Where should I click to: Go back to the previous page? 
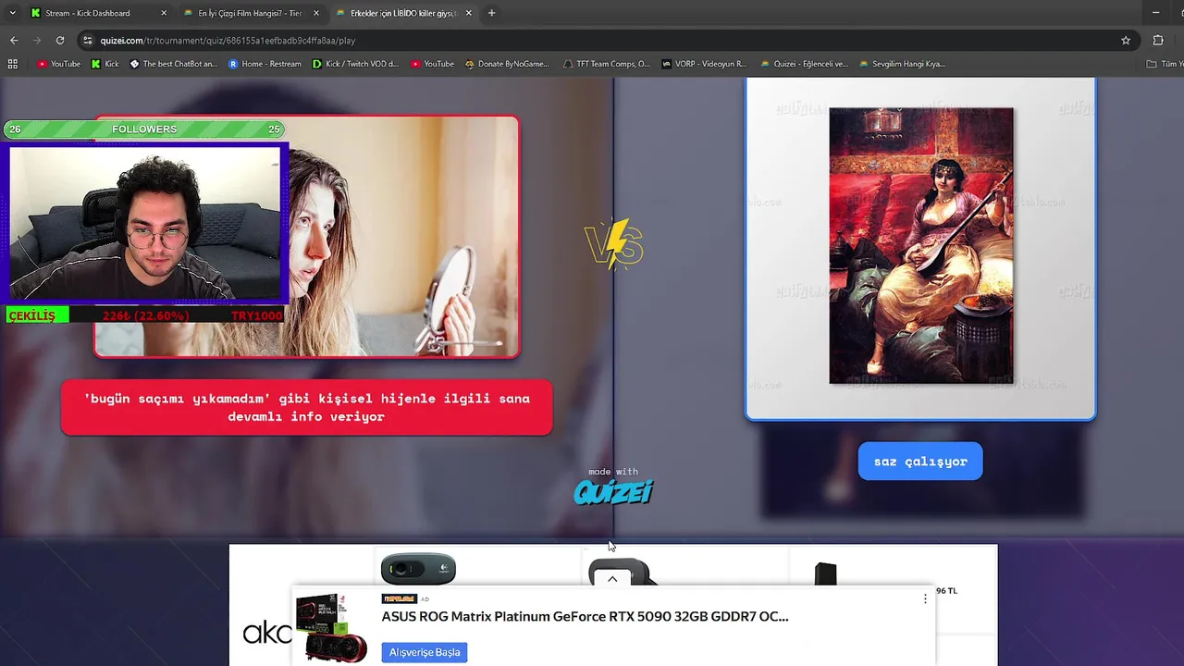pyautogui.click(x=14, y=40)
